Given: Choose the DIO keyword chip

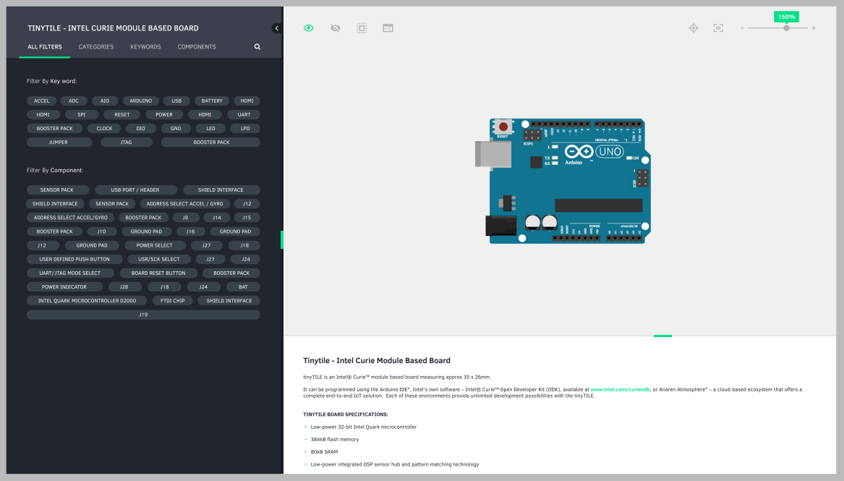Looking at the screenshot, I should click(140, 129).
